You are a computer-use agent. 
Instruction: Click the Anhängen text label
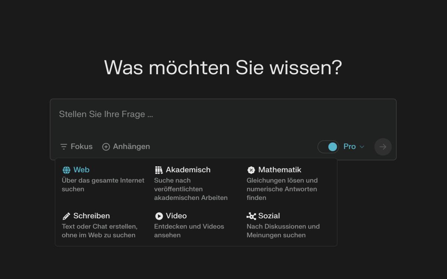click(x=131, y=147)
